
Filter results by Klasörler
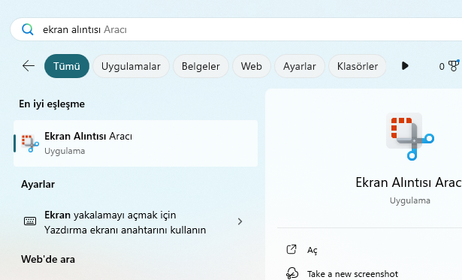[358, 66]
